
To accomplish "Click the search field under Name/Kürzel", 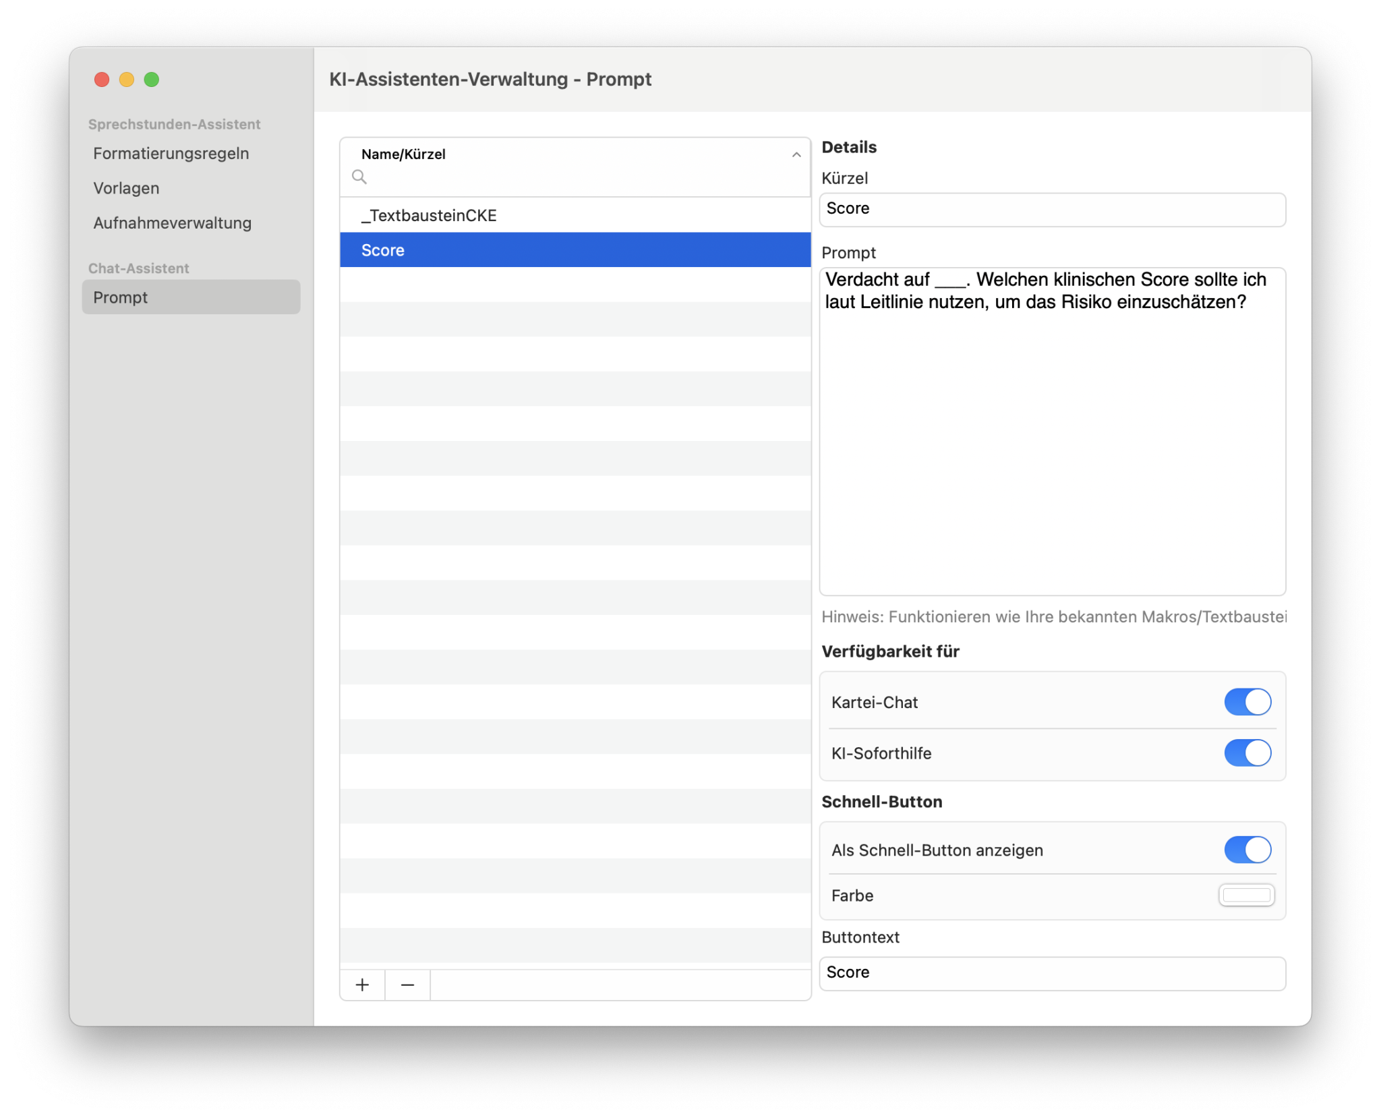I will [575, 177].
